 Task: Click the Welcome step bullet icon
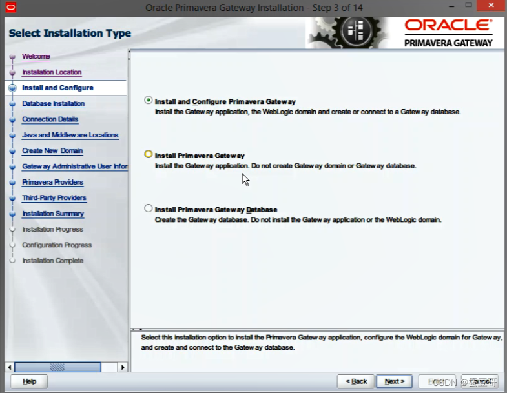(x=12, y=57)
